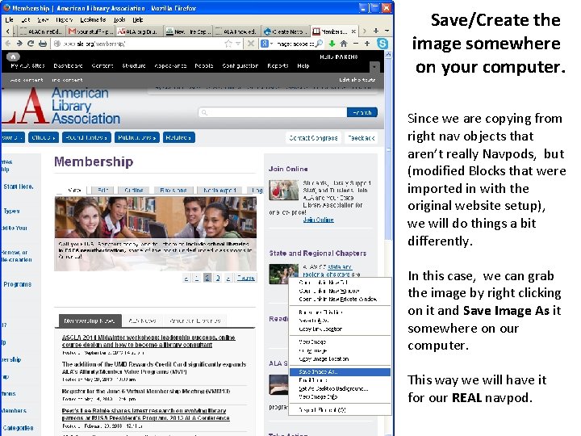
Task: Click the site Search button
Action: pos(362,112)
